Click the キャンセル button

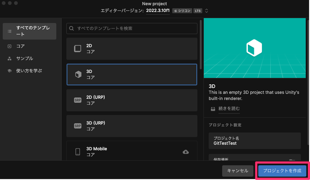[238, 171]
